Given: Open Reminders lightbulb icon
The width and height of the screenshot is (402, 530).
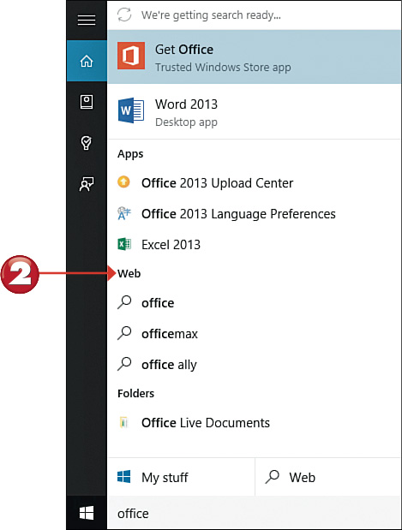Looking at the screenshot, I should (87, 143).
